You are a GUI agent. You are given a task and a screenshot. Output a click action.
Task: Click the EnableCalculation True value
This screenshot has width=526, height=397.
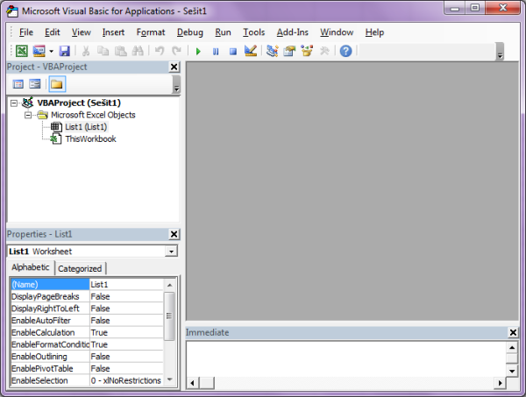tap(126, 333)
